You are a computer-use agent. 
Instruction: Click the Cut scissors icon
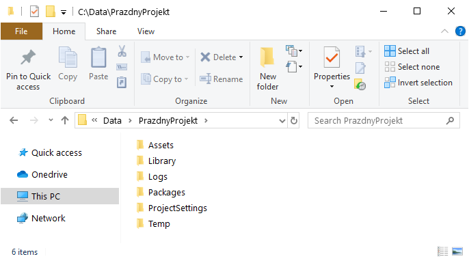point(122,51)
